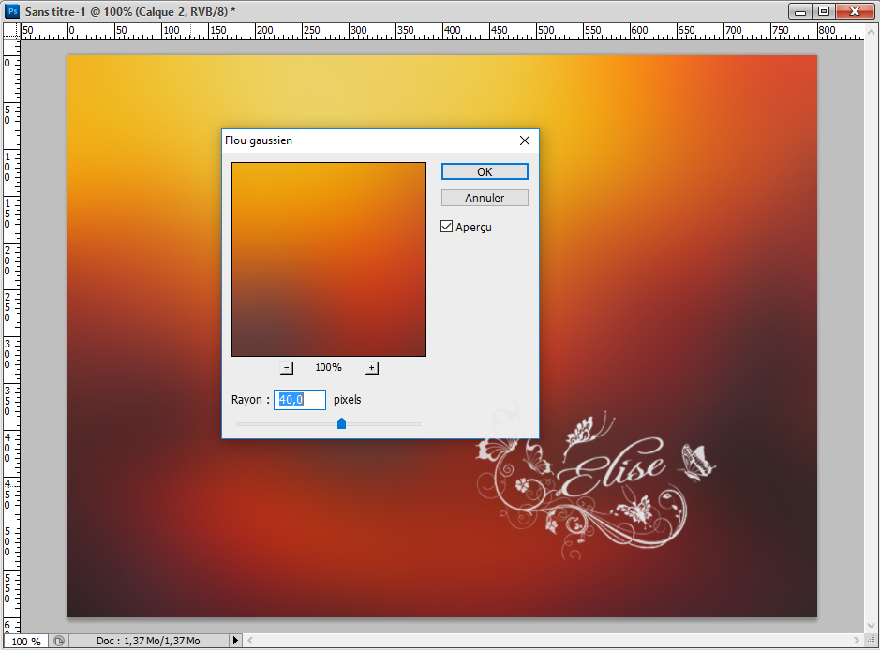Click the Photoshop icon in the title bar
Screen dimensions: 880x650
[12, 10]
